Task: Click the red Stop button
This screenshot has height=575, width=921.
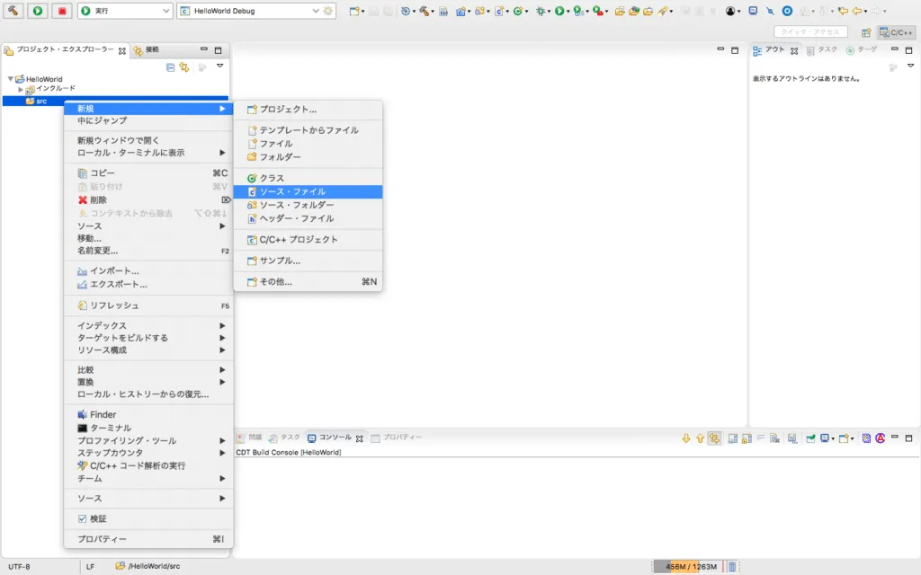Action: coord(62,11)
